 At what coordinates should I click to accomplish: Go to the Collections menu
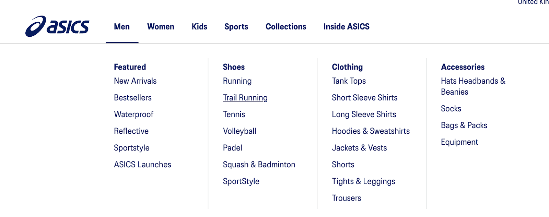[x=286, y=27]
